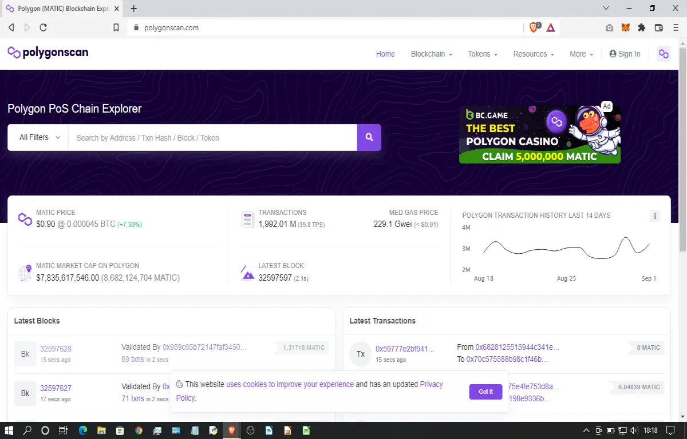Viewport: 687px width, 439px height.
Task: Show hidden system tray icons
Action: [586, 430]
